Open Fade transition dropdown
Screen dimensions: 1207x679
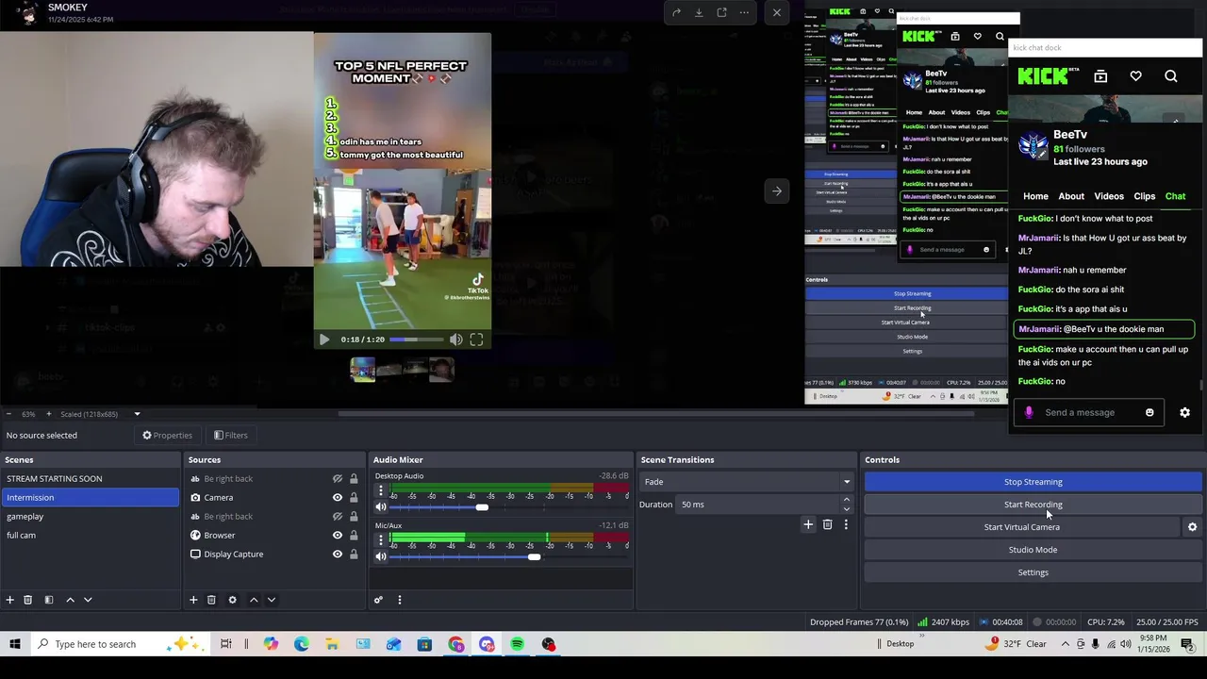pyautogui.click(x=746, y=482)
